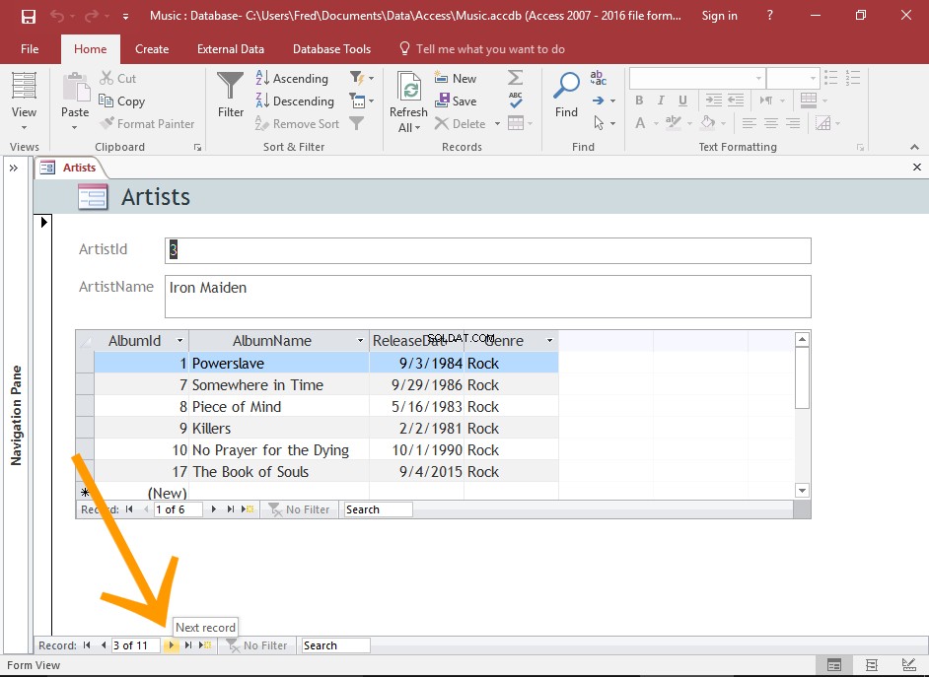Open the AlbumName column dropdown arrow

(x=360, y=341)
